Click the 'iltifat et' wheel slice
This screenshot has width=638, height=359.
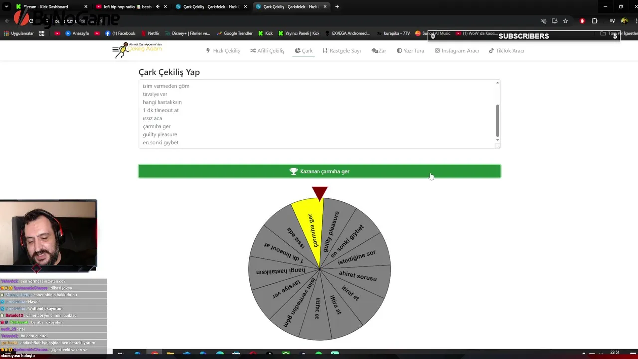[318, 308]
